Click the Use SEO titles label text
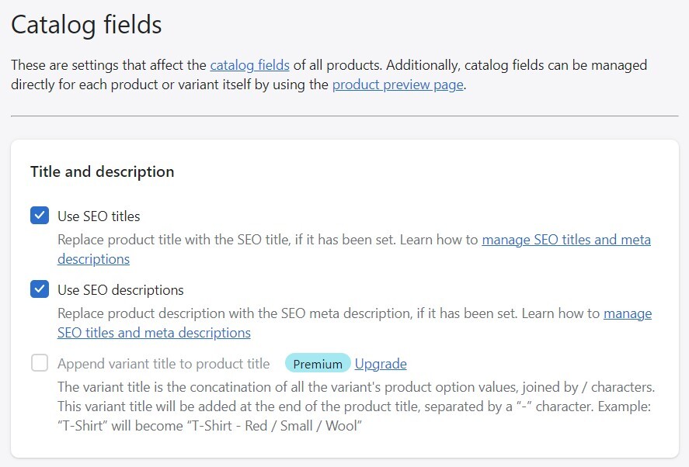Viewport: 689px width, 467px height. (x=99, y=216)
